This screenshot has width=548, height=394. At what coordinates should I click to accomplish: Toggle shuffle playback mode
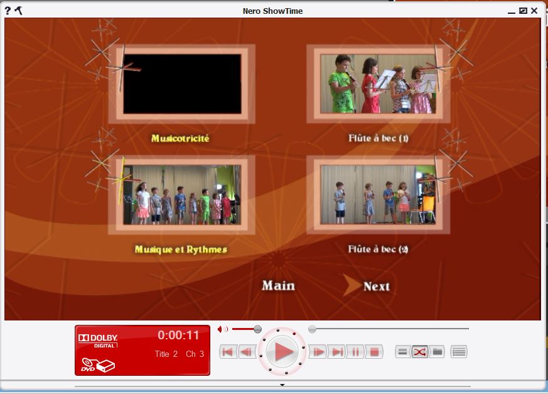click(419, 352)
